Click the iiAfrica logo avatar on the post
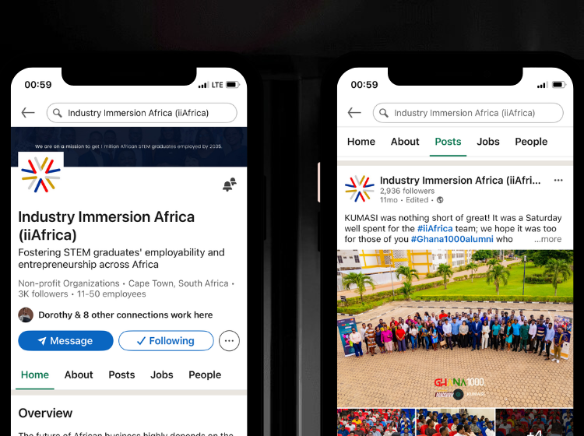The height and width of the screenshot is (436, 584). click(x=360, y=188)
